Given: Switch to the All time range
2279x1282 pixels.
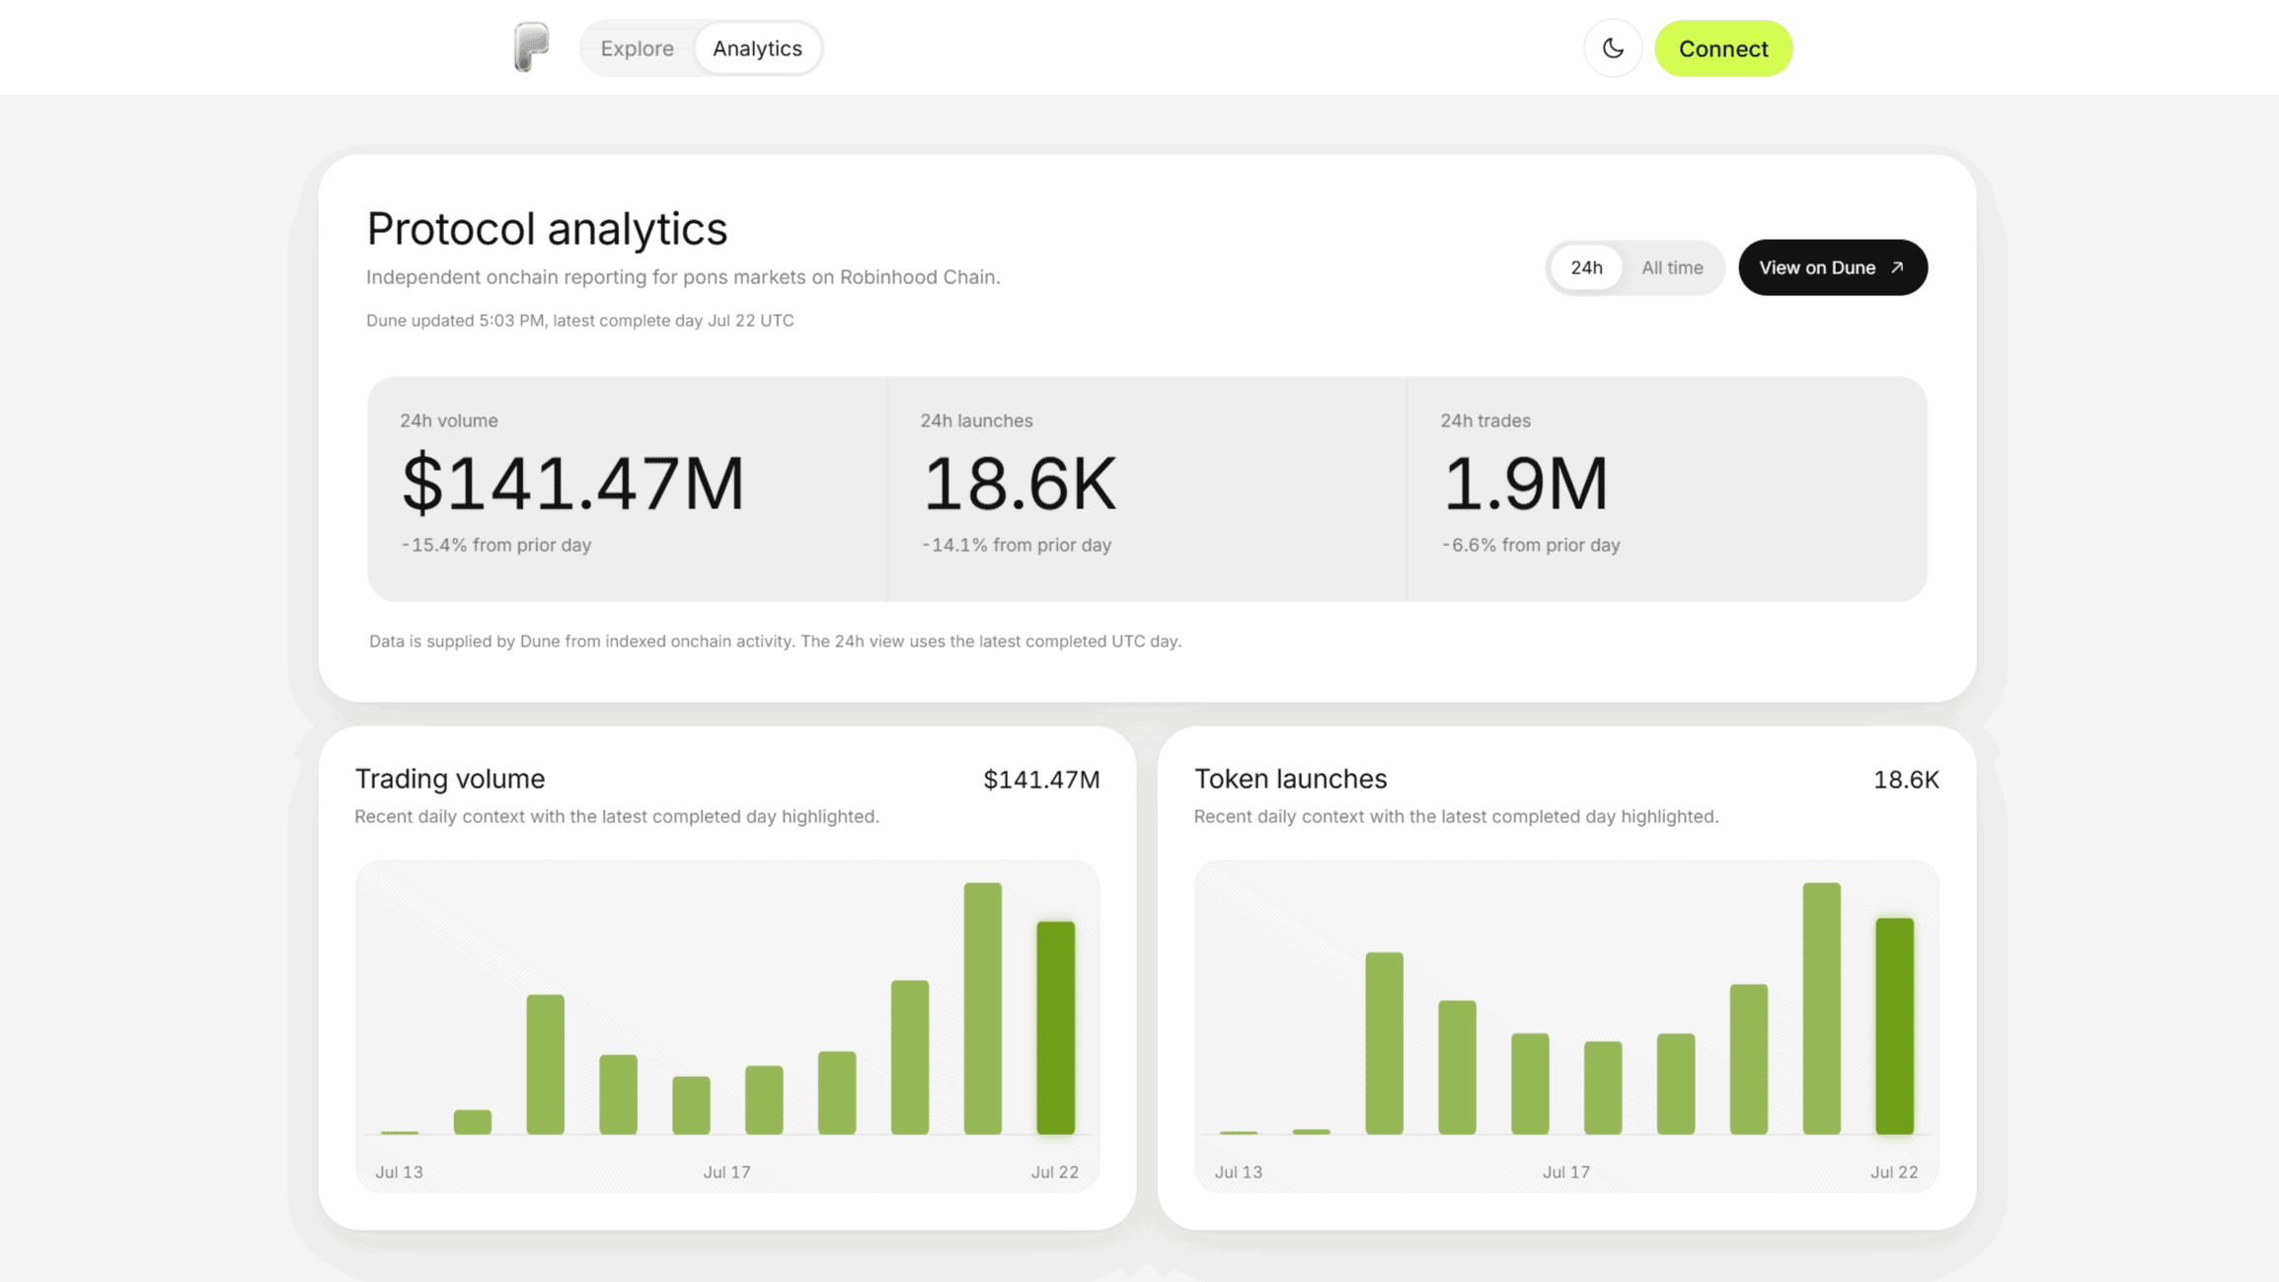Looking at the screenshot, I should pyautogui.click(x=1672, y=267).
